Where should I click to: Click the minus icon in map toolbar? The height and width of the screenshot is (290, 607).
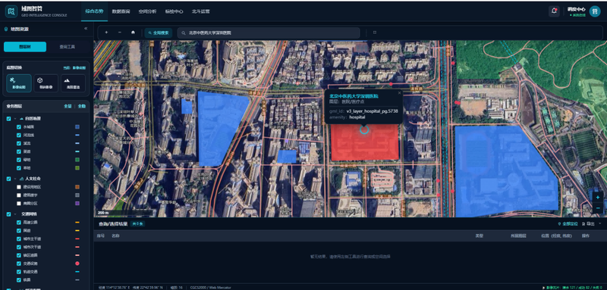(120, 33)
